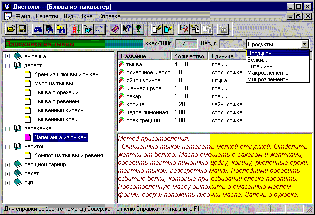Click the Название column header
315x215 pixels.
[144, 56]
